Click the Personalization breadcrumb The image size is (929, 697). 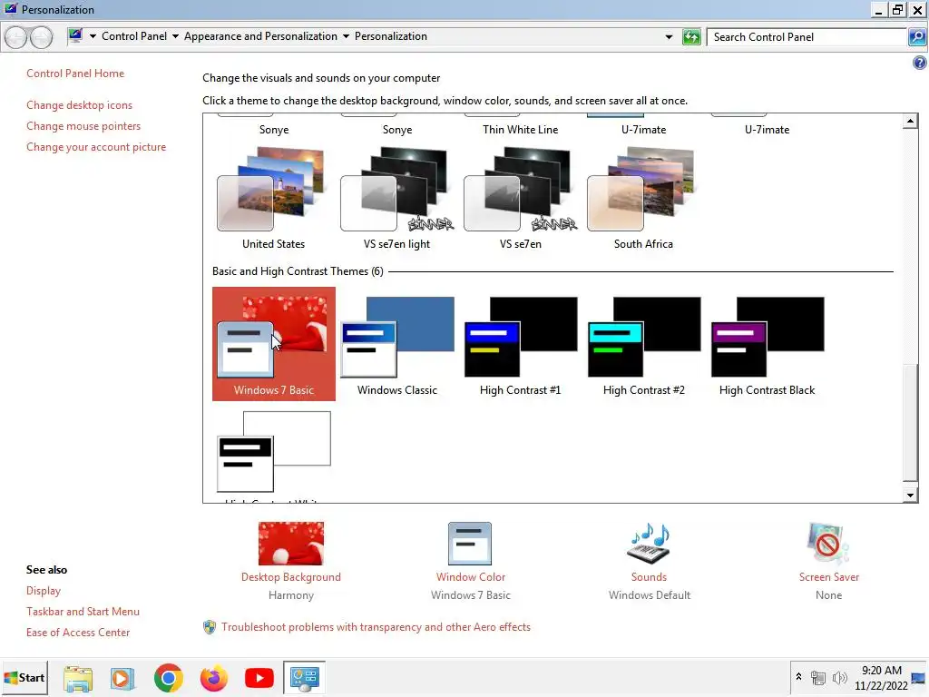(x=391, y=36)
